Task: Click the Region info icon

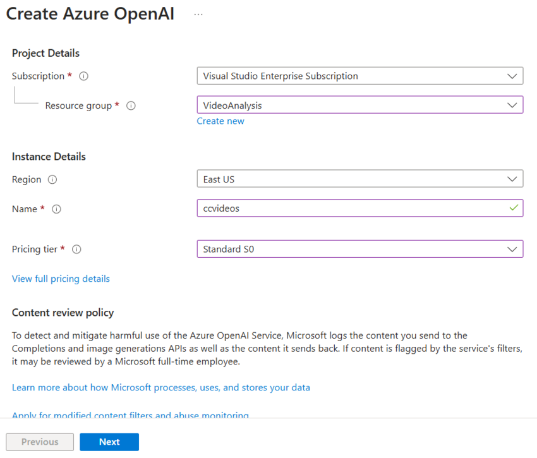Action: point(52,179)
